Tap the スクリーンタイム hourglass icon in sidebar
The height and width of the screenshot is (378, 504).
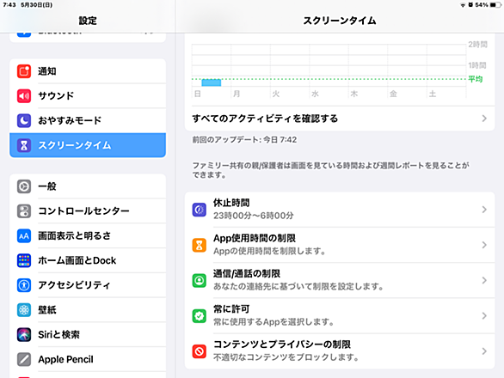pyautogui.click(x=24, y=145)
